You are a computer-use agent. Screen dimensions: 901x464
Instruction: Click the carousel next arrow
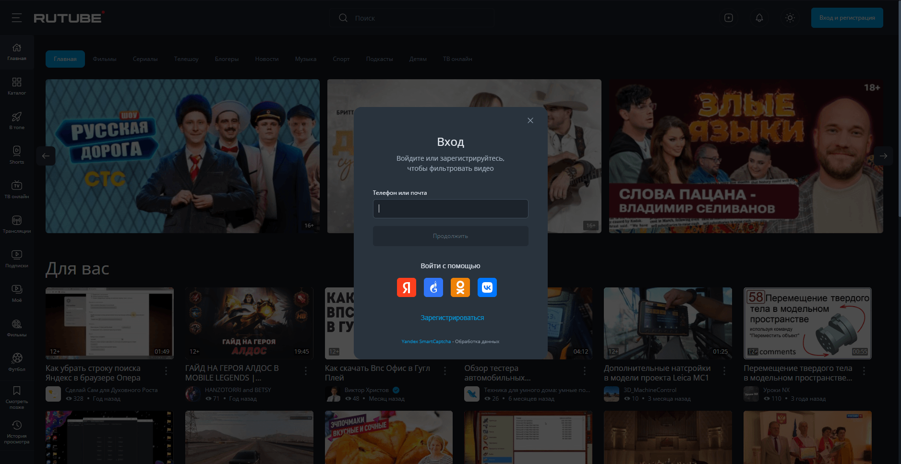pos(883,156)
